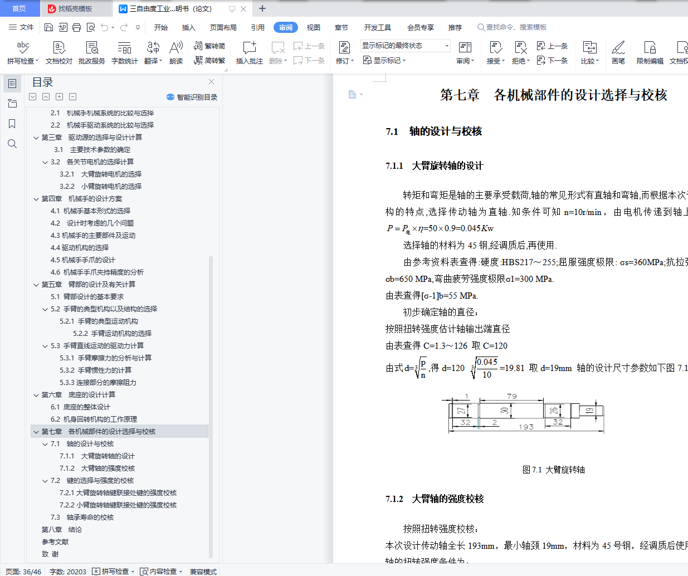This screenshot has width=688, height=576.
Task: Insert a comment with 插入批注
Action: [249, 53]
